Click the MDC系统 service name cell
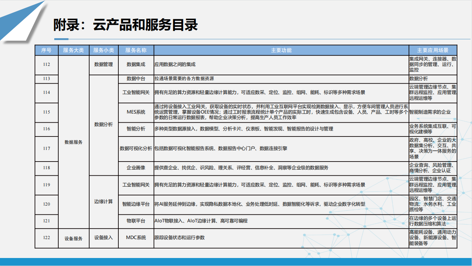The image size is (472, 266). coord(136,238)
